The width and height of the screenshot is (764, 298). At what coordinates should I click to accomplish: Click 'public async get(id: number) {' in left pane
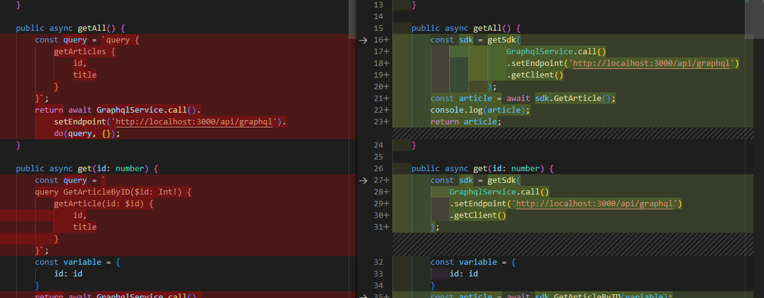click(86, 168)
